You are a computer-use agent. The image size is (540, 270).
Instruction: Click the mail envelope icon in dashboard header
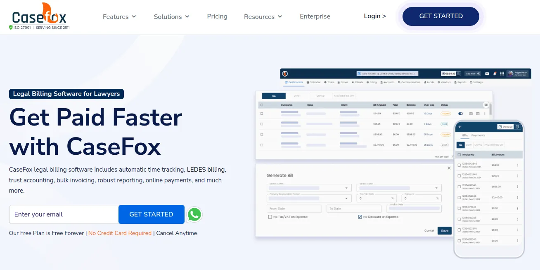tap(487, 74)
